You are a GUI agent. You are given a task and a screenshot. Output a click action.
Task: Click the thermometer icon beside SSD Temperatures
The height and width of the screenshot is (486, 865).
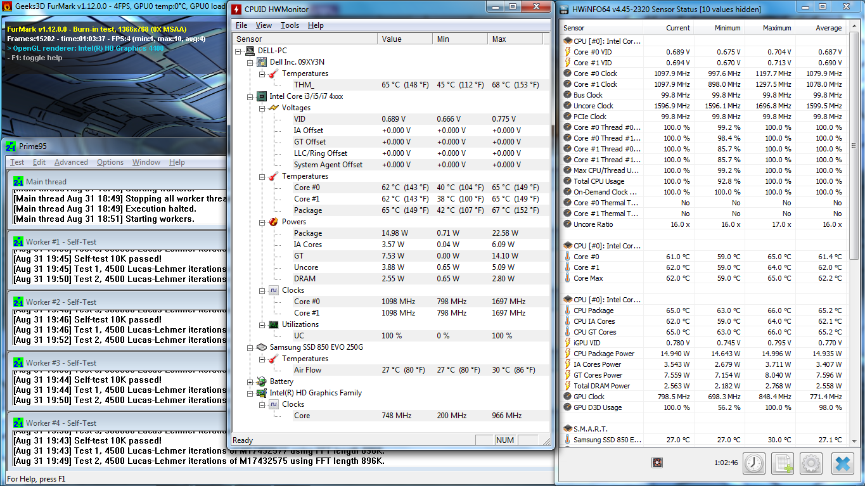pos(273,359)
